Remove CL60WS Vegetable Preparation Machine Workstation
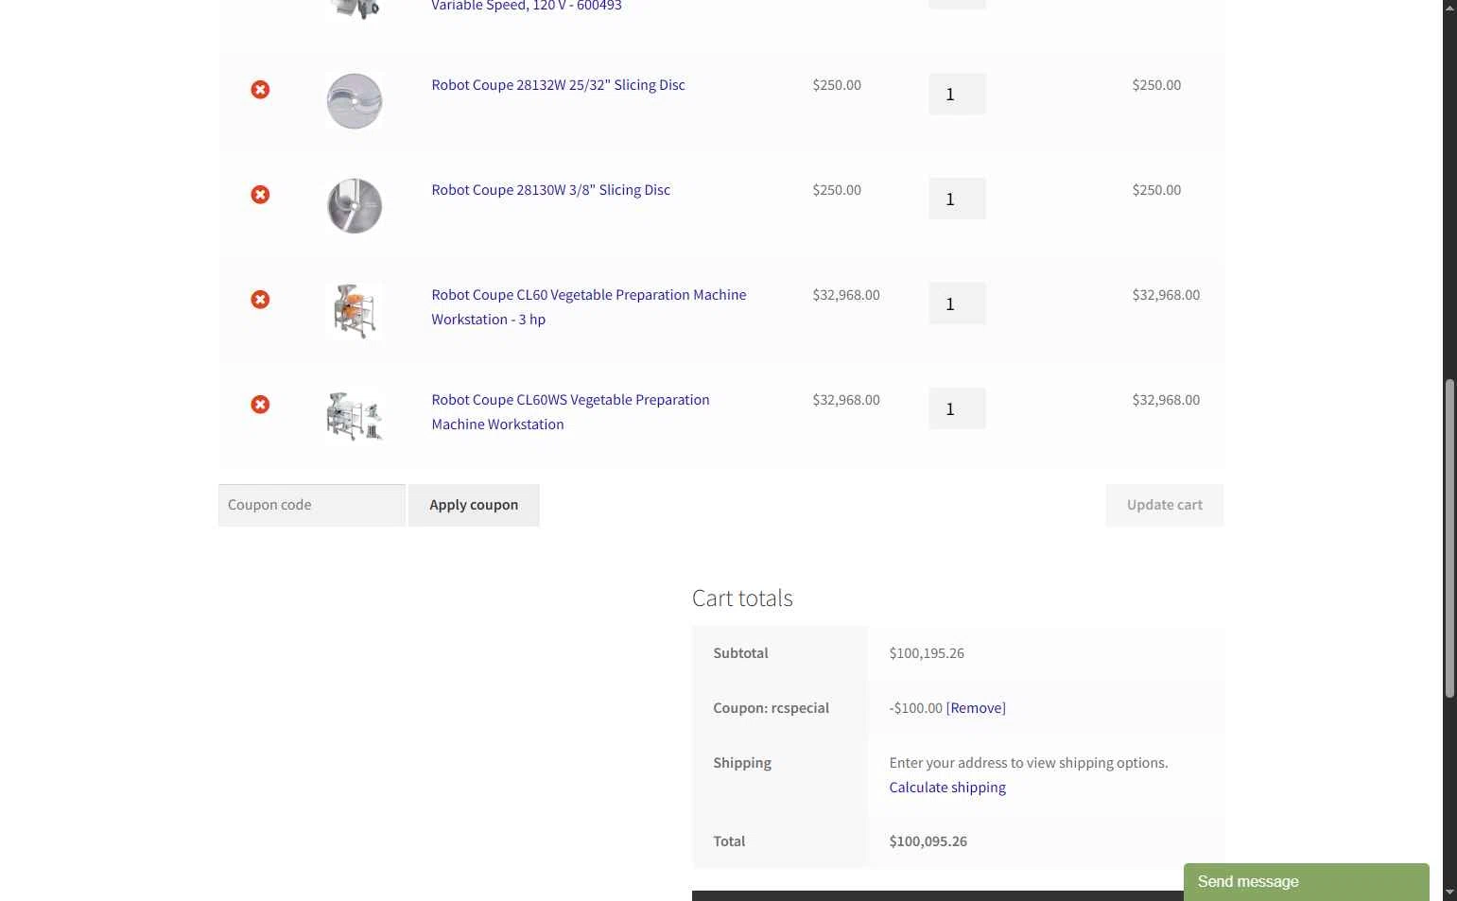 [x=260, y=405]
